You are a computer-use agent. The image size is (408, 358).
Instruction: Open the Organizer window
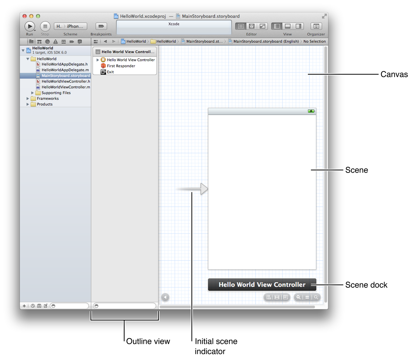coord(316,26)
